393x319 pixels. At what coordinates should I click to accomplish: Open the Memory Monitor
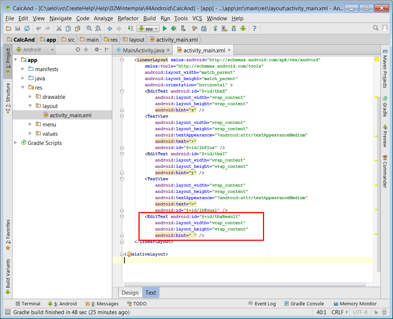355,304
